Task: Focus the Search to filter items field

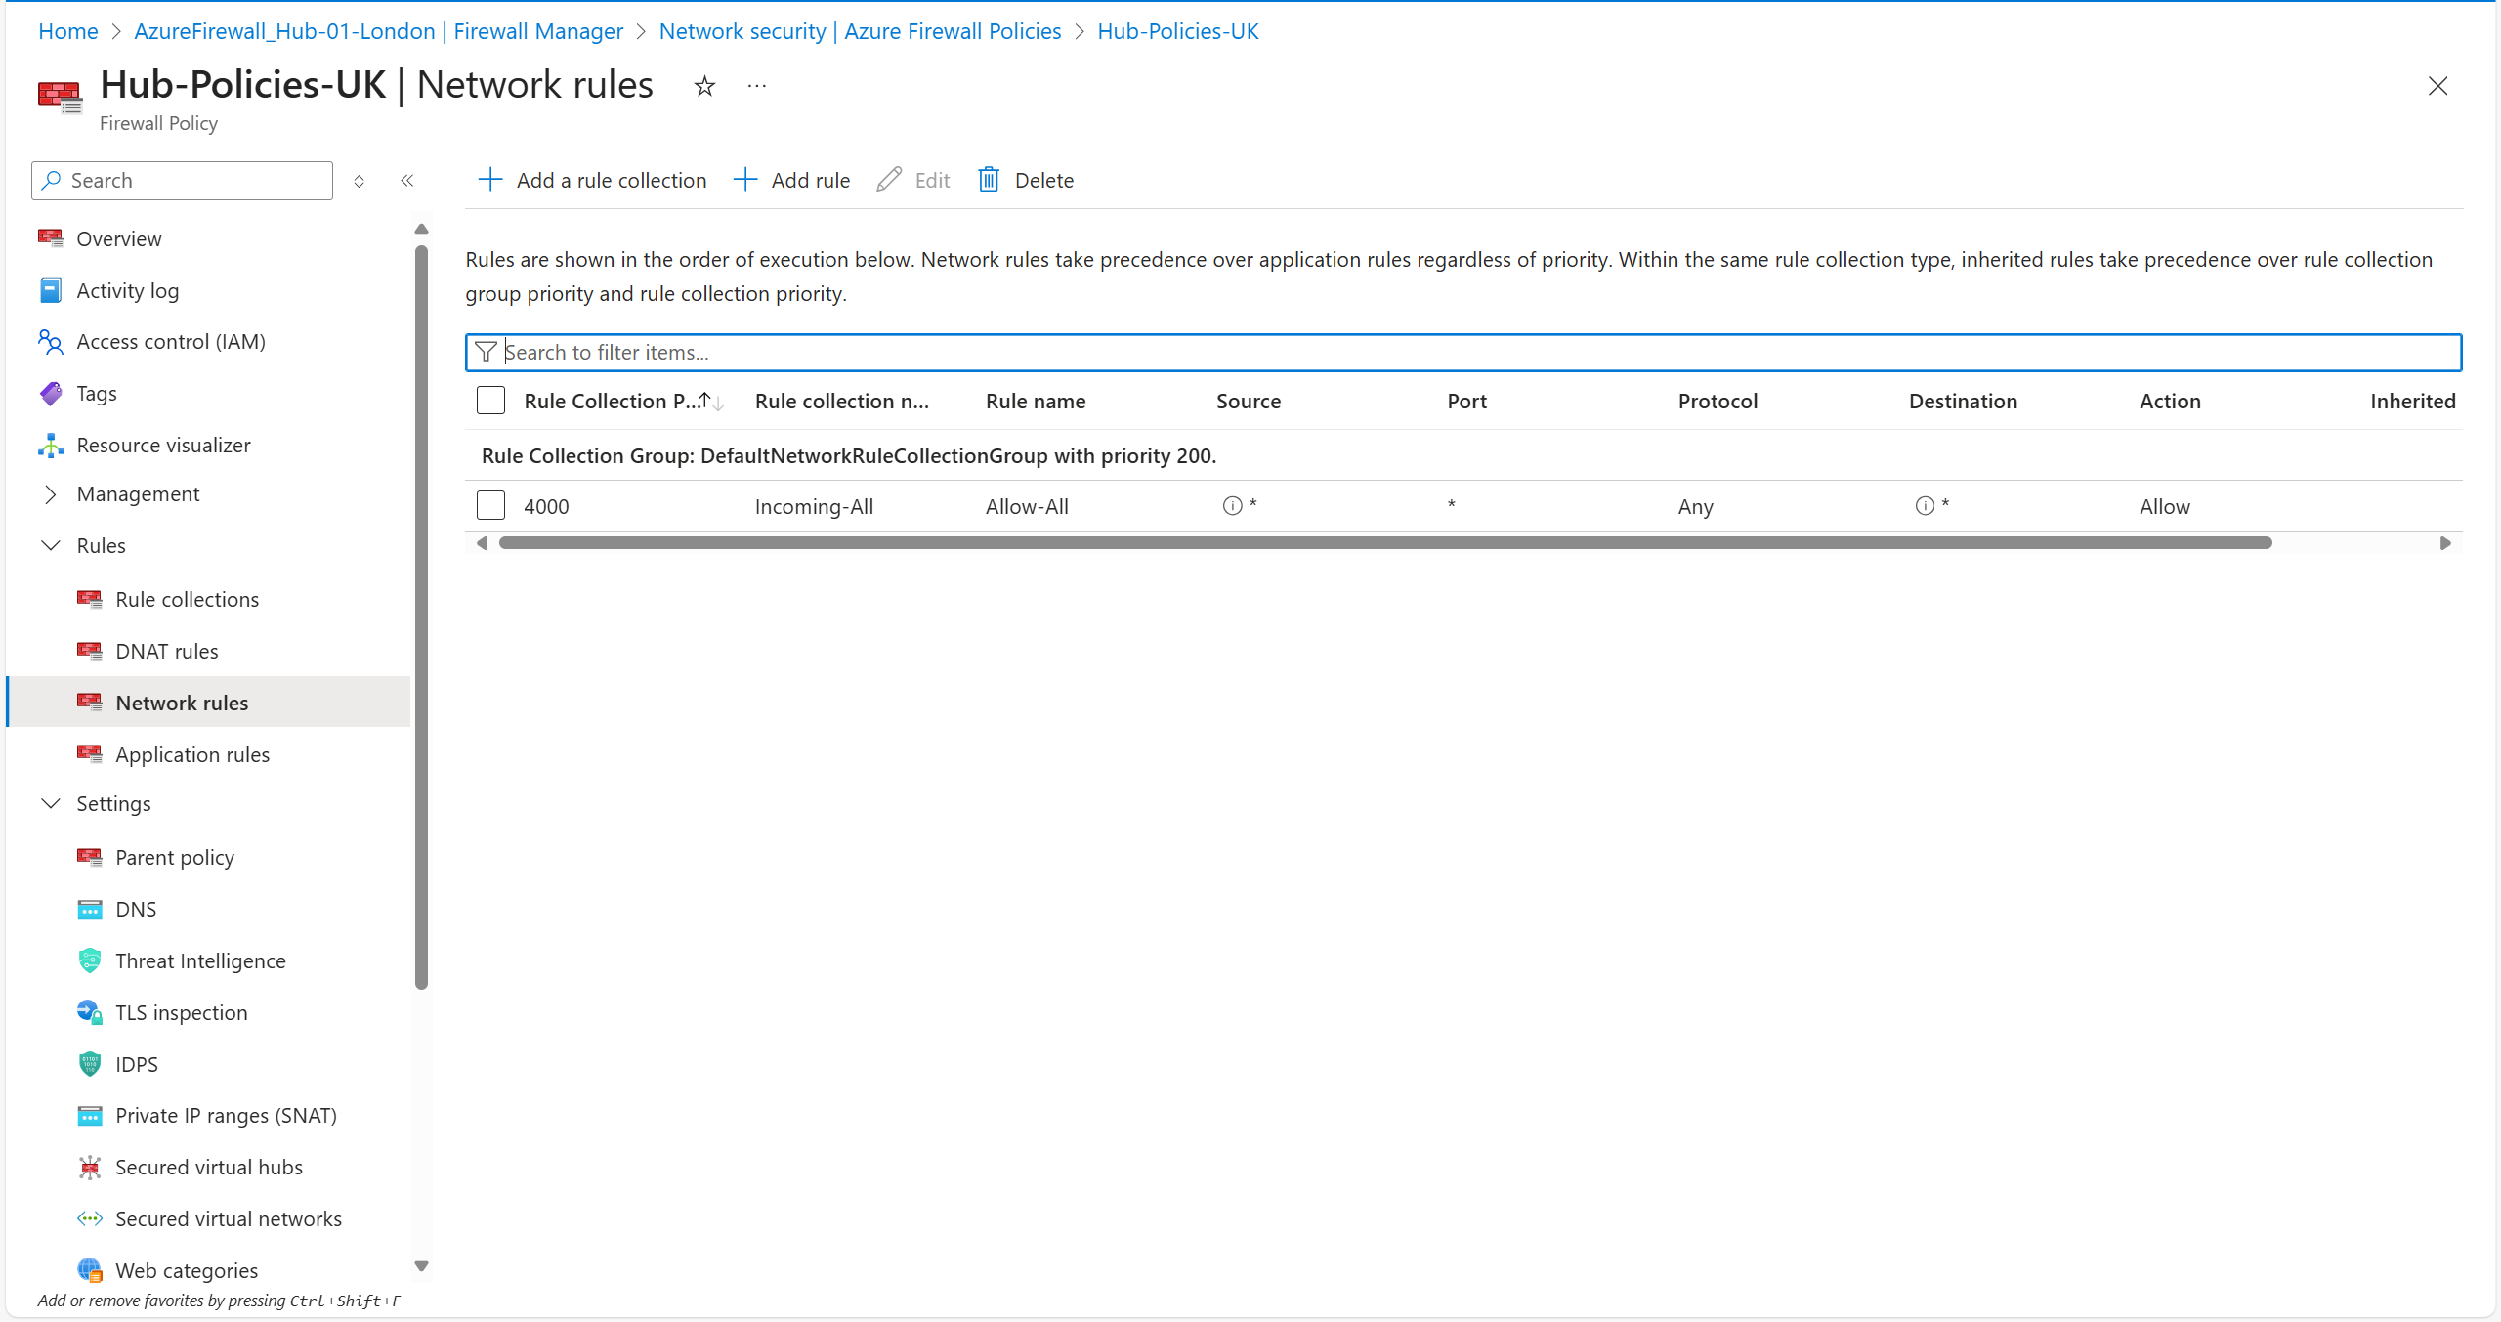Action: 1463,353
